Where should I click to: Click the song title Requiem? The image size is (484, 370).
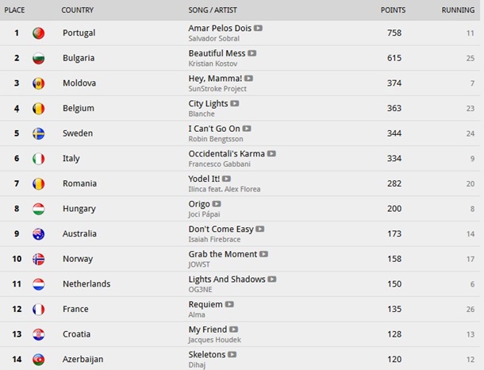pos(205,304)
